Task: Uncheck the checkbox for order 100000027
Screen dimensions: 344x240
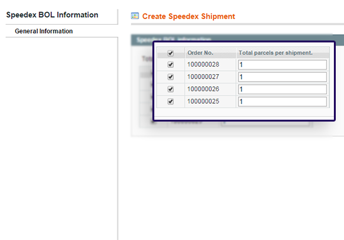Action: pos(171,77)
